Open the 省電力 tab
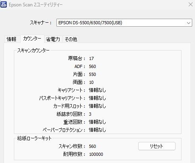Screen dimensions: 195x163 click(53, 39)
